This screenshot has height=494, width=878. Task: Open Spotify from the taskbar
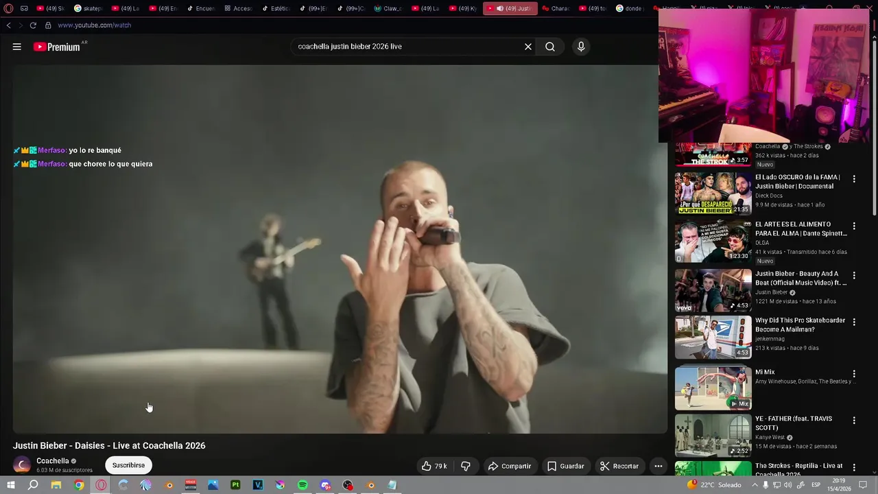click(x=302, y=485)
